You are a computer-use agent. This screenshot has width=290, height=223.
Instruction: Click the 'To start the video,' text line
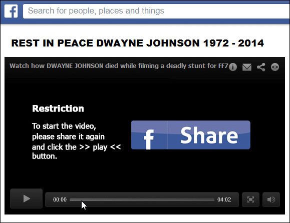(64, 126)
